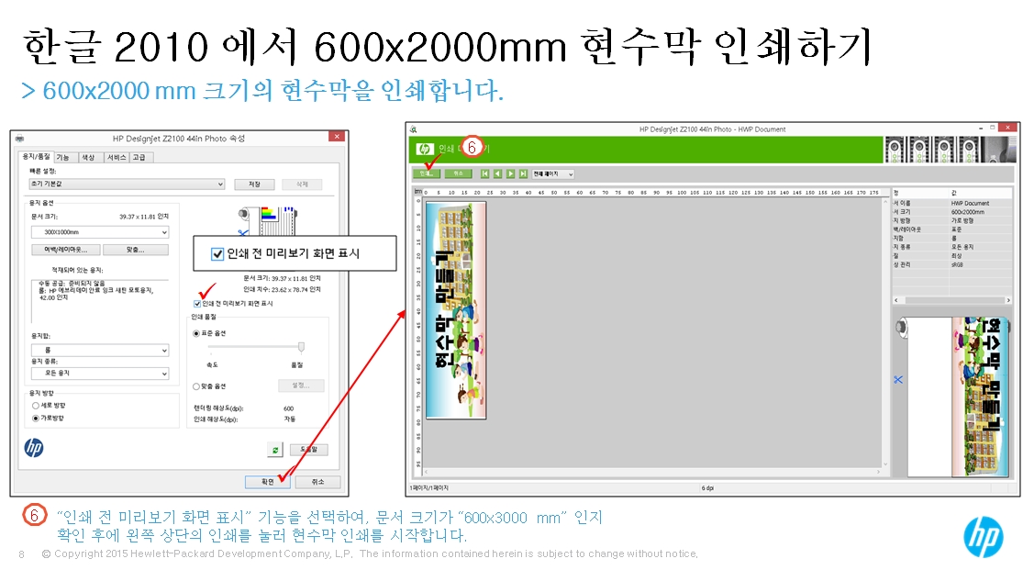Screen dimensions: 1023x570
Task: Open the 여백/레이아웃... settings button
Action: [66, 250]
